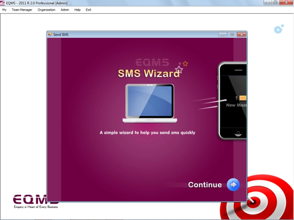294x220 pixels.
Task: Click the blue bubble icon at top right
Action: [x=279, y=29]
